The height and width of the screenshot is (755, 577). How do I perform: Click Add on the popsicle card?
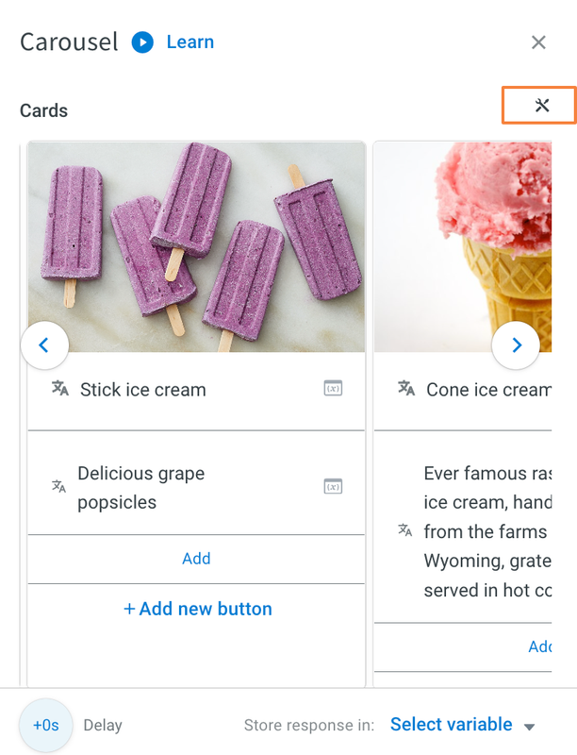tap(196, 559)
